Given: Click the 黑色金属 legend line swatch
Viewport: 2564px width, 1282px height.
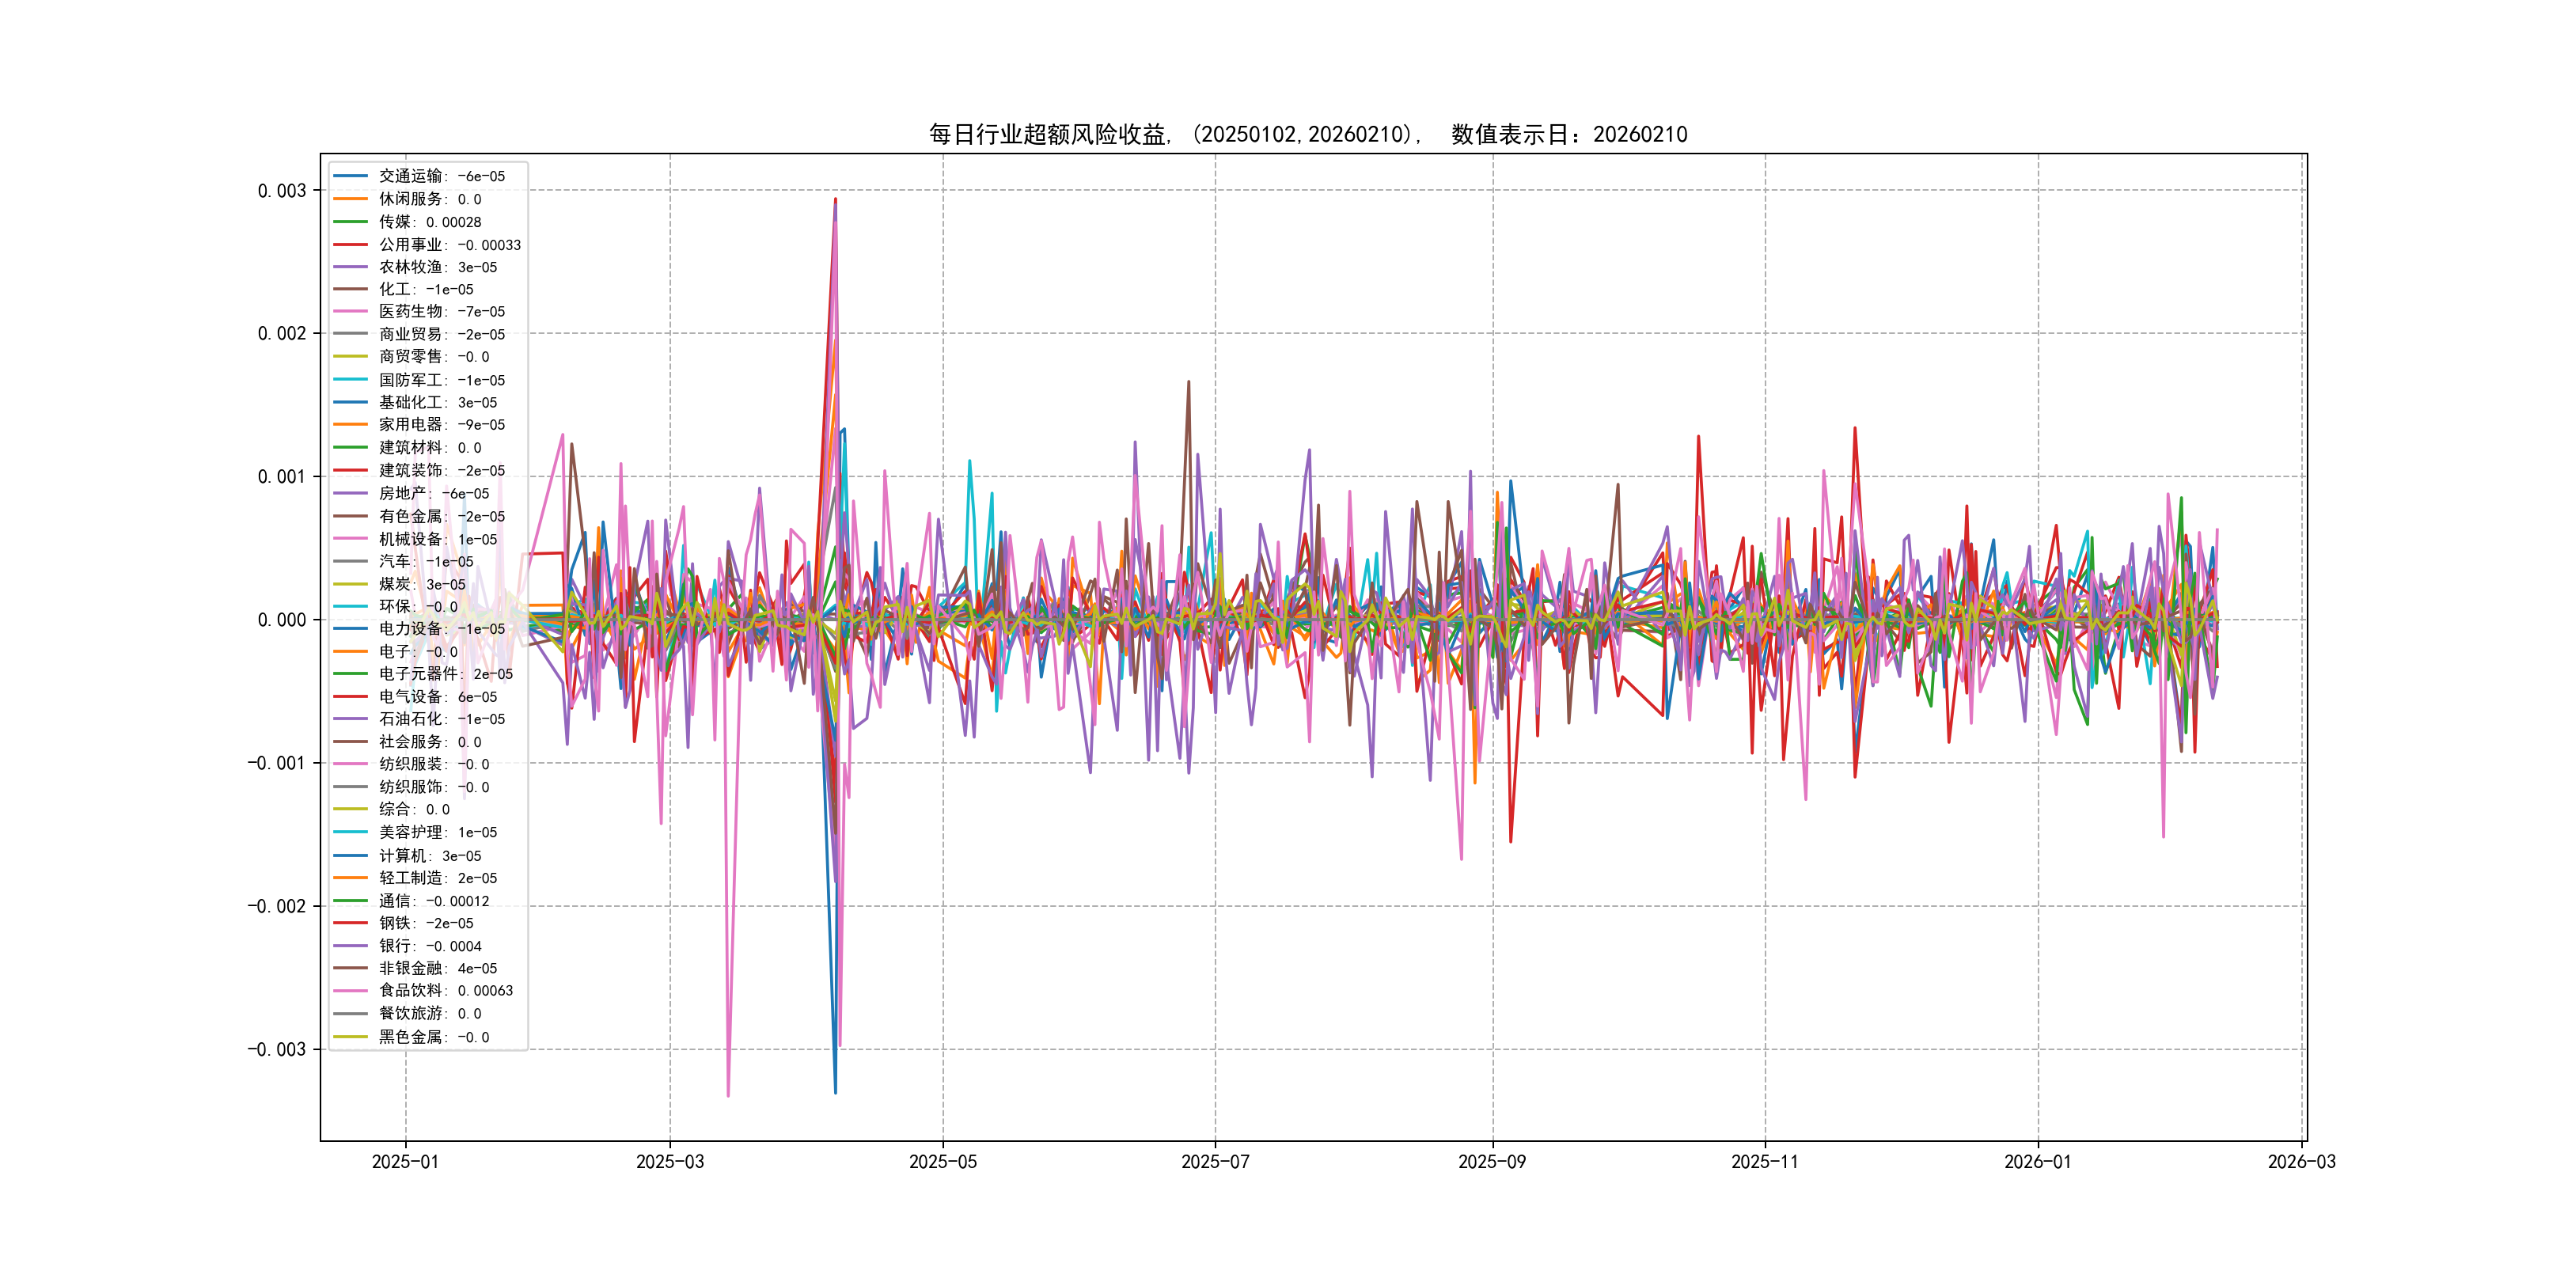Looking at the screenshot, I should (351, 1036).
